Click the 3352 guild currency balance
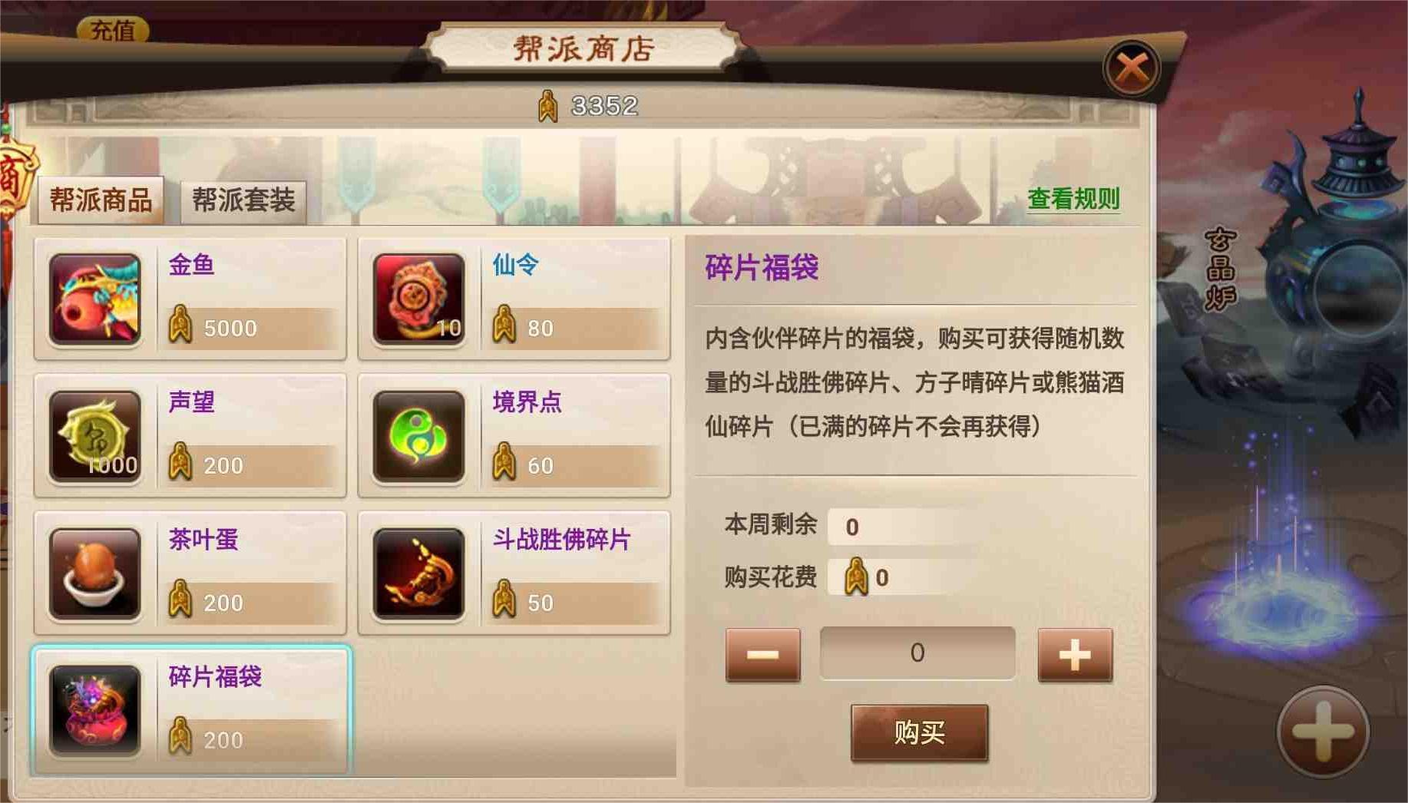The height and width of the screenshot is (803, 1408). tap(589, 106)
